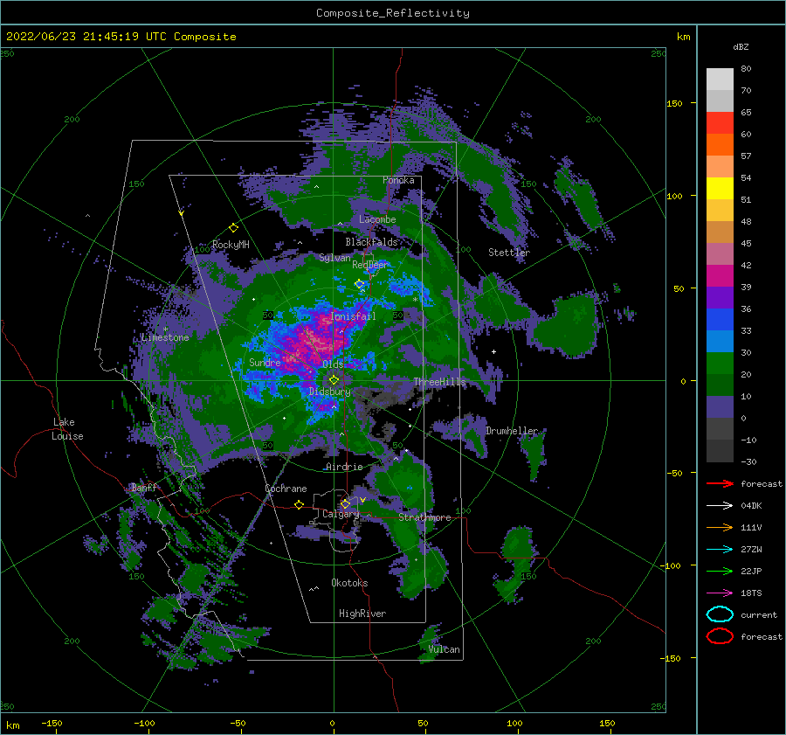Click the Banff town label
The height and width of the screenshot is (735, 786).
[144, 488]
